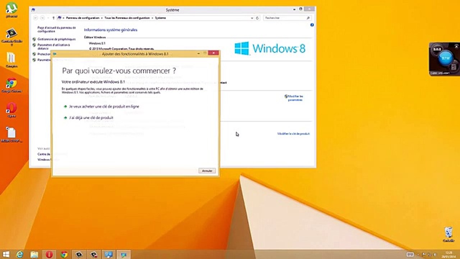Click the "Système" breadcrumb in address bar

[x=160, y=18]
